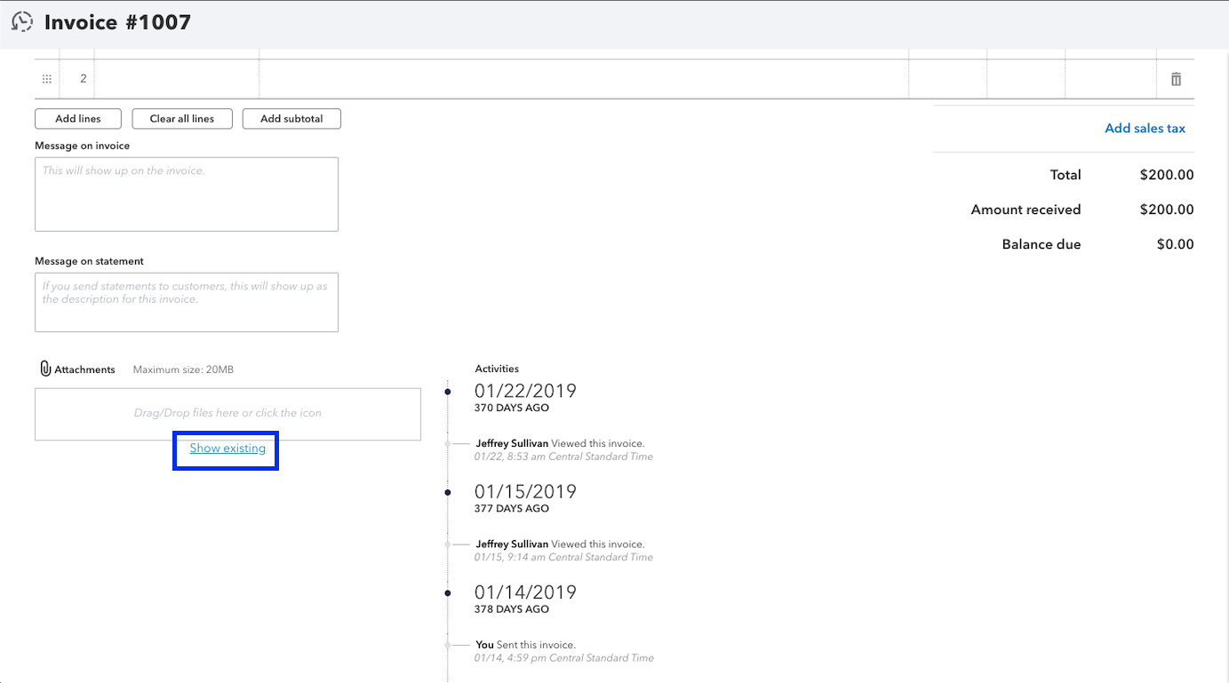1229x683 pixels.
Task: Click Clear all lines button
Action: [x=182, y=119]
